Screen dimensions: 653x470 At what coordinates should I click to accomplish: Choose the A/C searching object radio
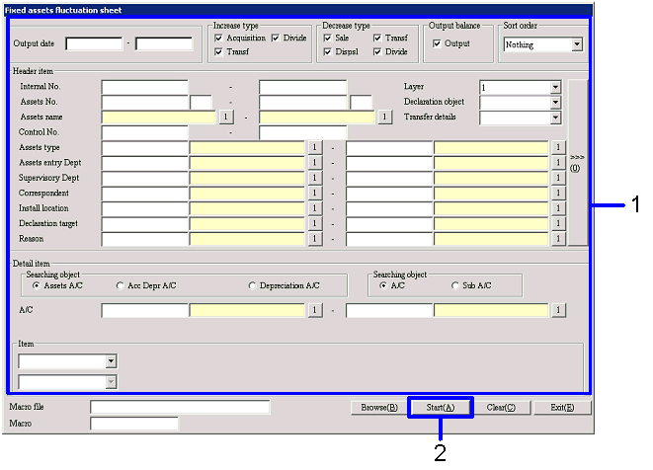pyautogui.click(x=383, y=285)
